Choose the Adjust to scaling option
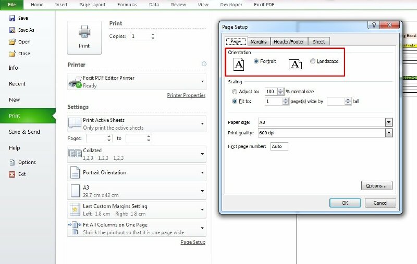Viewport: 417px width, 264px height. pyautogui.click(x=235, y=92)
